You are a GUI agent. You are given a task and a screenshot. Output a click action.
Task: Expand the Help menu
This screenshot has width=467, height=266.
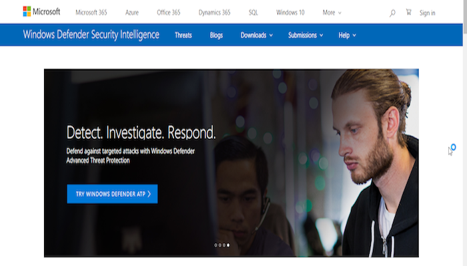click(x=347, y=35)
